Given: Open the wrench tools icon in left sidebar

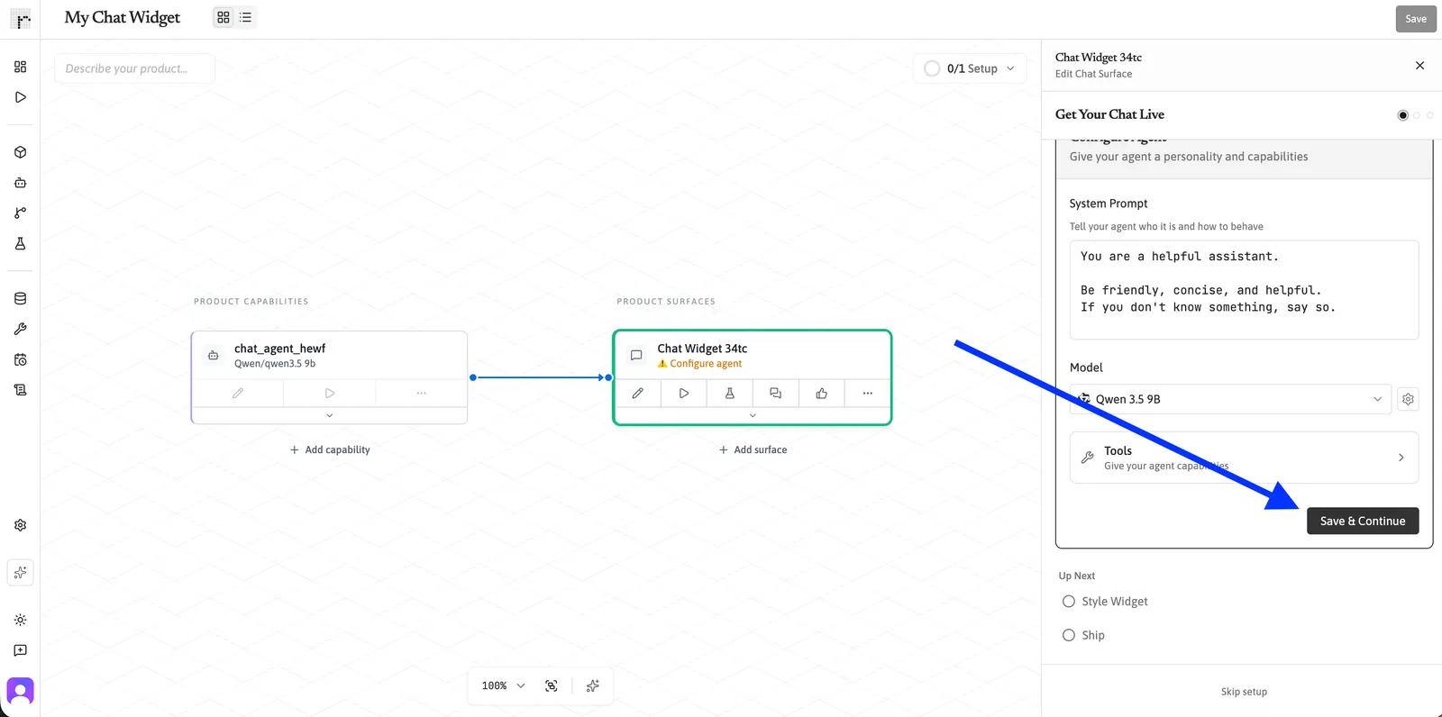Looking at the screenshot, I should pyautogui.click(x=20, y=329).
